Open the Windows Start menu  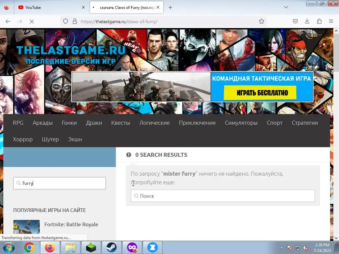(9, 247)
